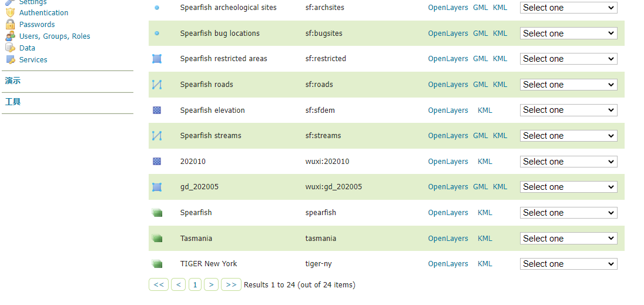
Task: Click the layer group icon for Tasmania
Action: tap(157, 239)
